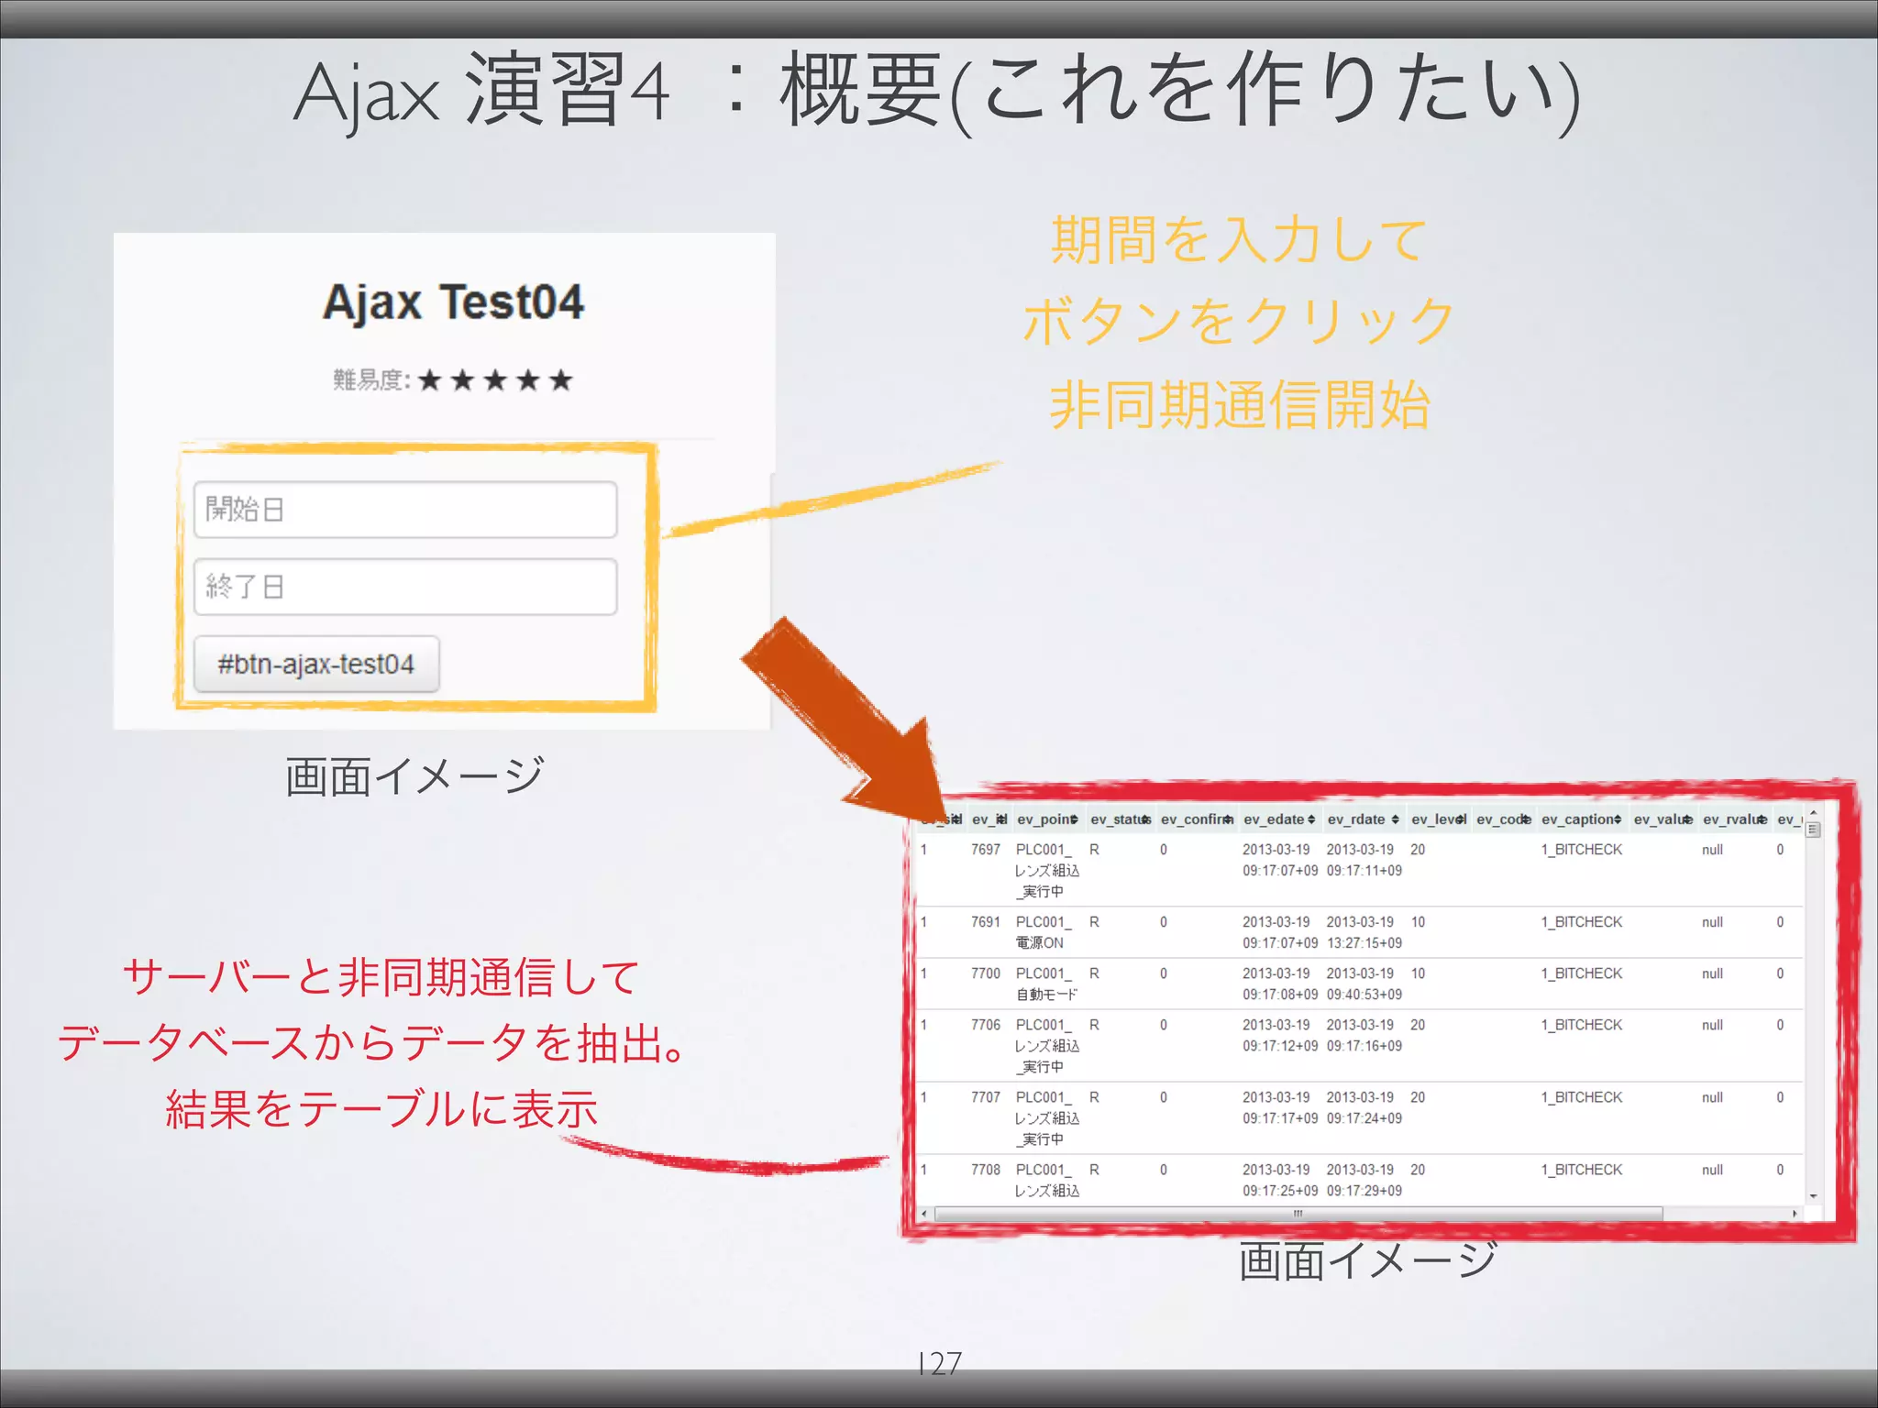Sort table by ev_status column
Screen dimensions: 1878x1408
coord(1121,819)
